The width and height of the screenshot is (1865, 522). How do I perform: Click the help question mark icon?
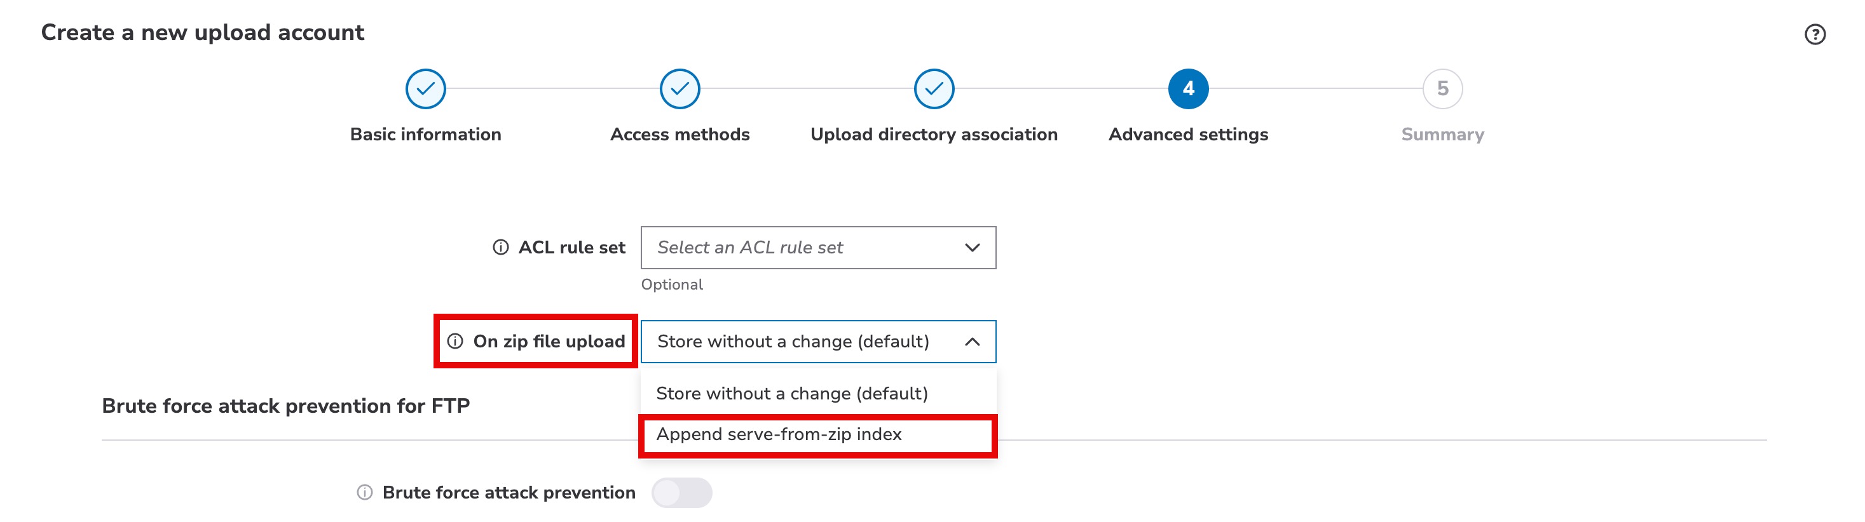pos(1814,34)
